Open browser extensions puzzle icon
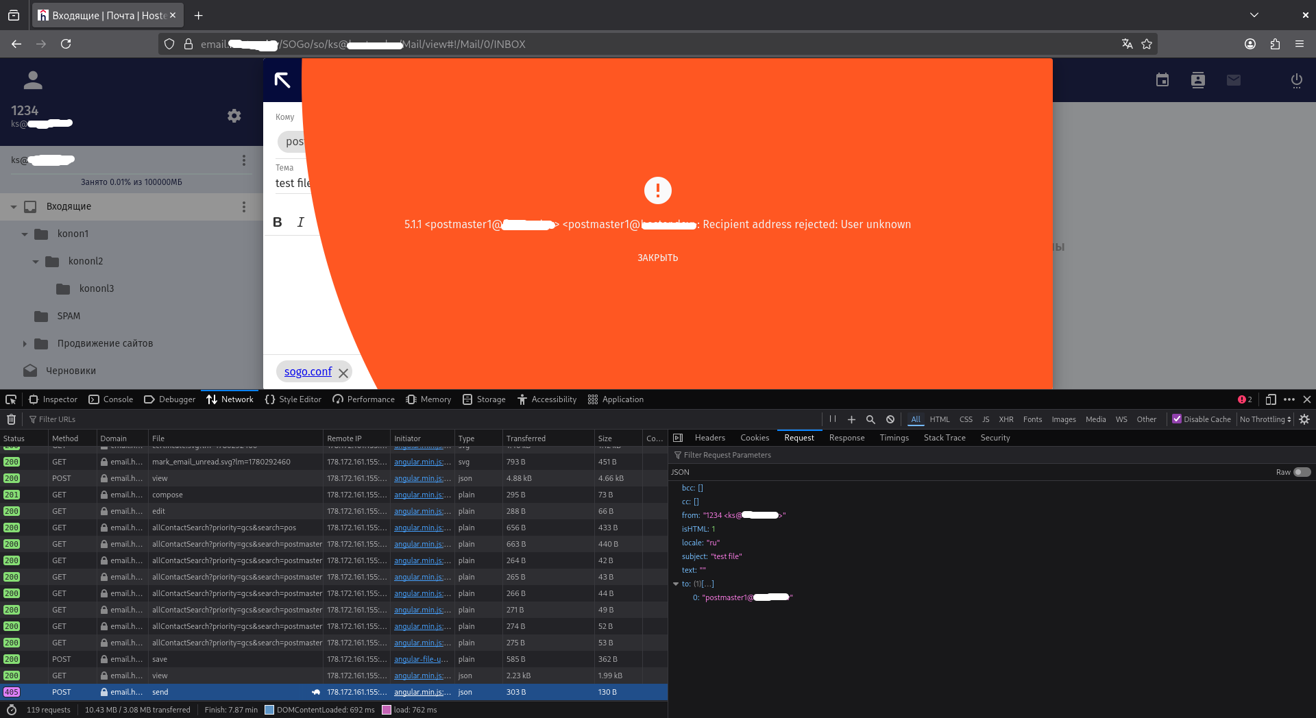1316x718 pixels. [x=1275, y=44]
